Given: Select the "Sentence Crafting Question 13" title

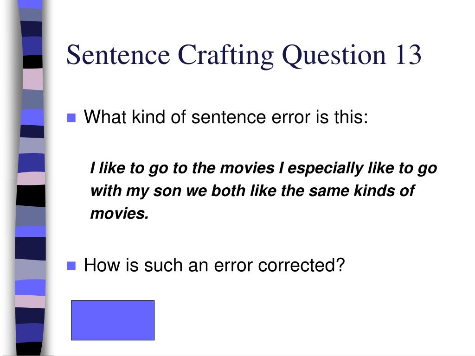Looking at the screenshot, I should 244,56.
